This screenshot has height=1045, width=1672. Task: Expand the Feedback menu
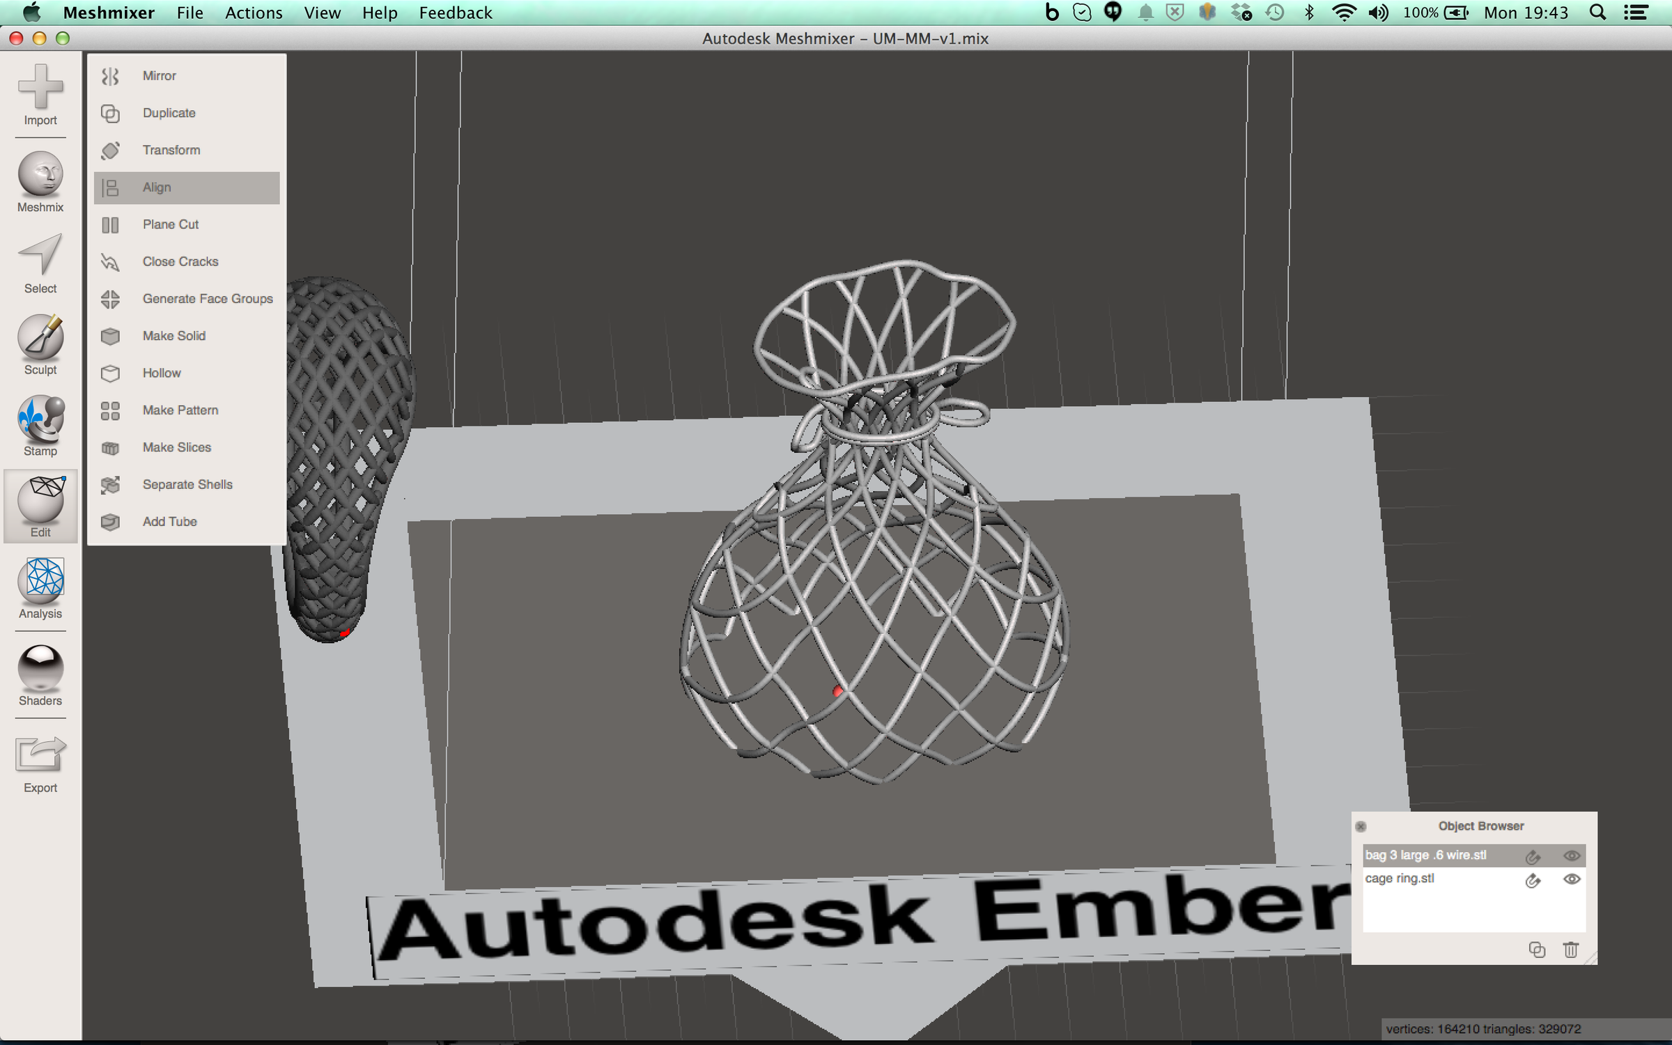click(456, 13)
